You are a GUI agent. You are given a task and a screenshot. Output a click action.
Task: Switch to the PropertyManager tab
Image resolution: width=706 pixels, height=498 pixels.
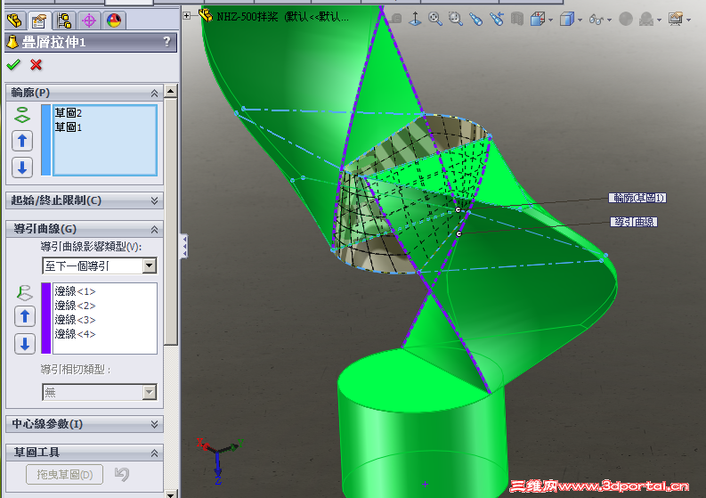coord(40,20)
